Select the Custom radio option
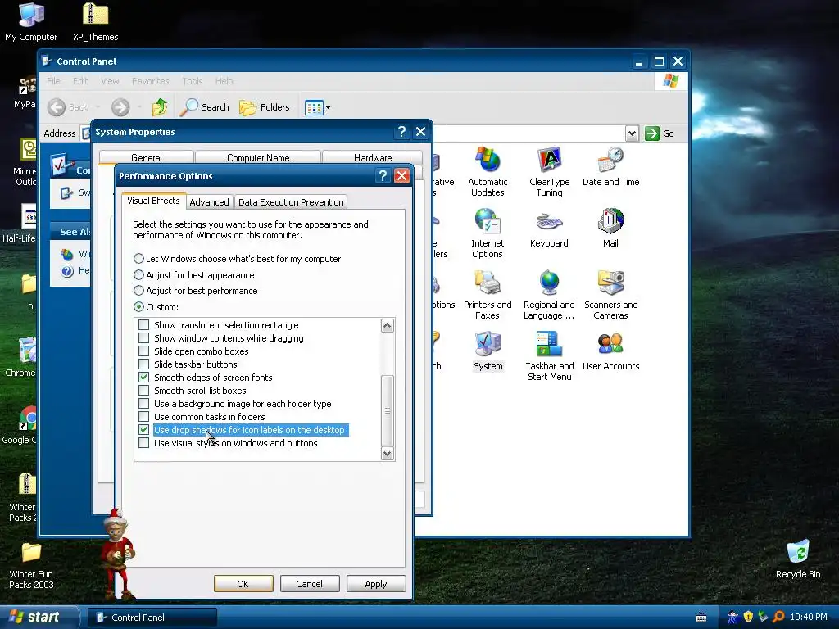This screenshot has width=839, height=629. pyautogui.click(x=138, y=307)
